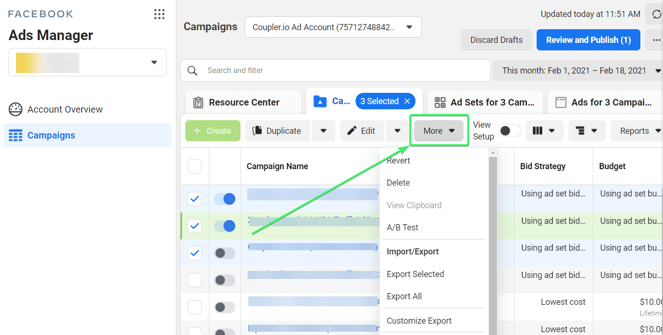This screenshot has height=335, width=663.
Task: Expand the Duplicate options arrow
Action: coord(323,131)
